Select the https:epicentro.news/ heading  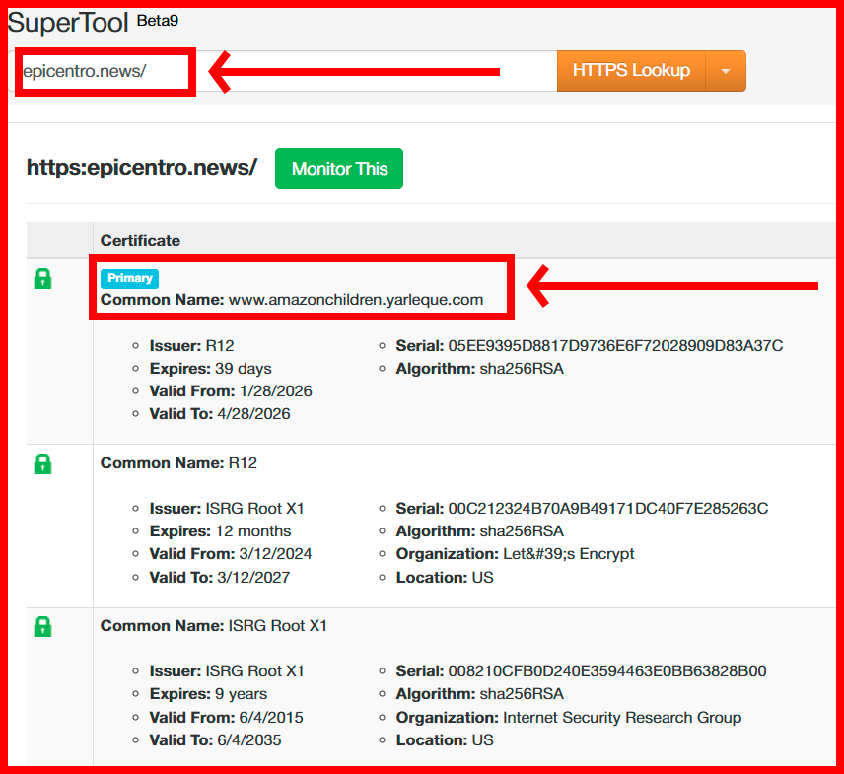coord(142,168)
